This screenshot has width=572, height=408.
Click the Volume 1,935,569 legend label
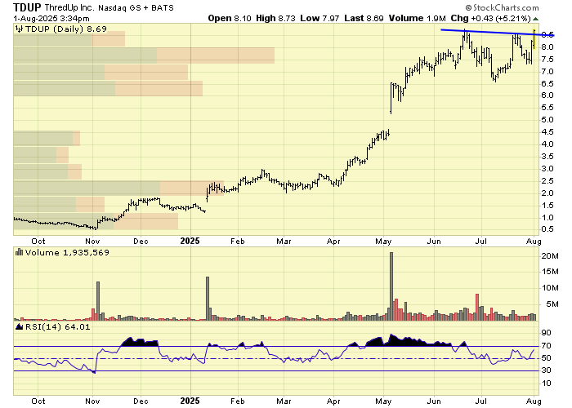(x=67, y=252)
